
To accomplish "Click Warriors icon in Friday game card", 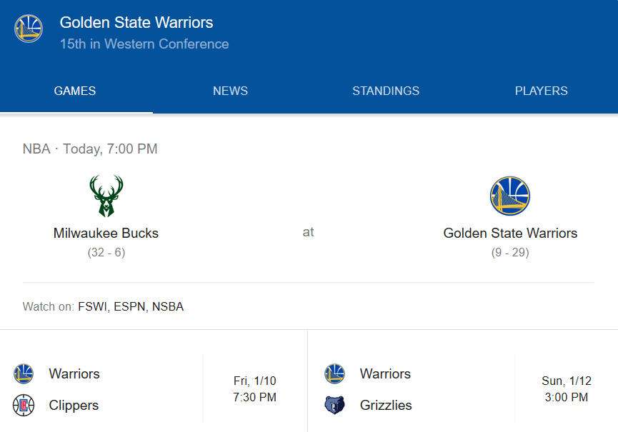I will [24, 373].
